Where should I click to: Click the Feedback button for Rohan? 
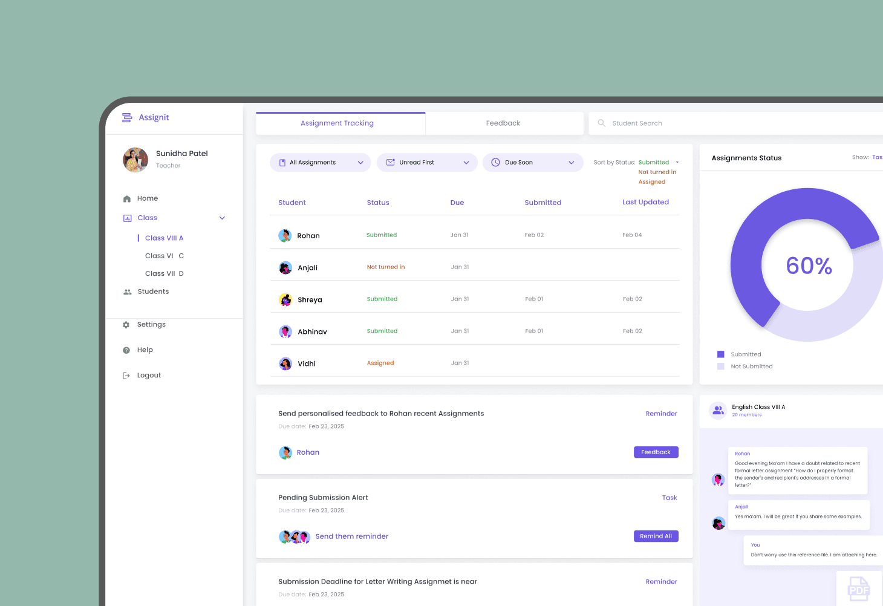(656, 452)
